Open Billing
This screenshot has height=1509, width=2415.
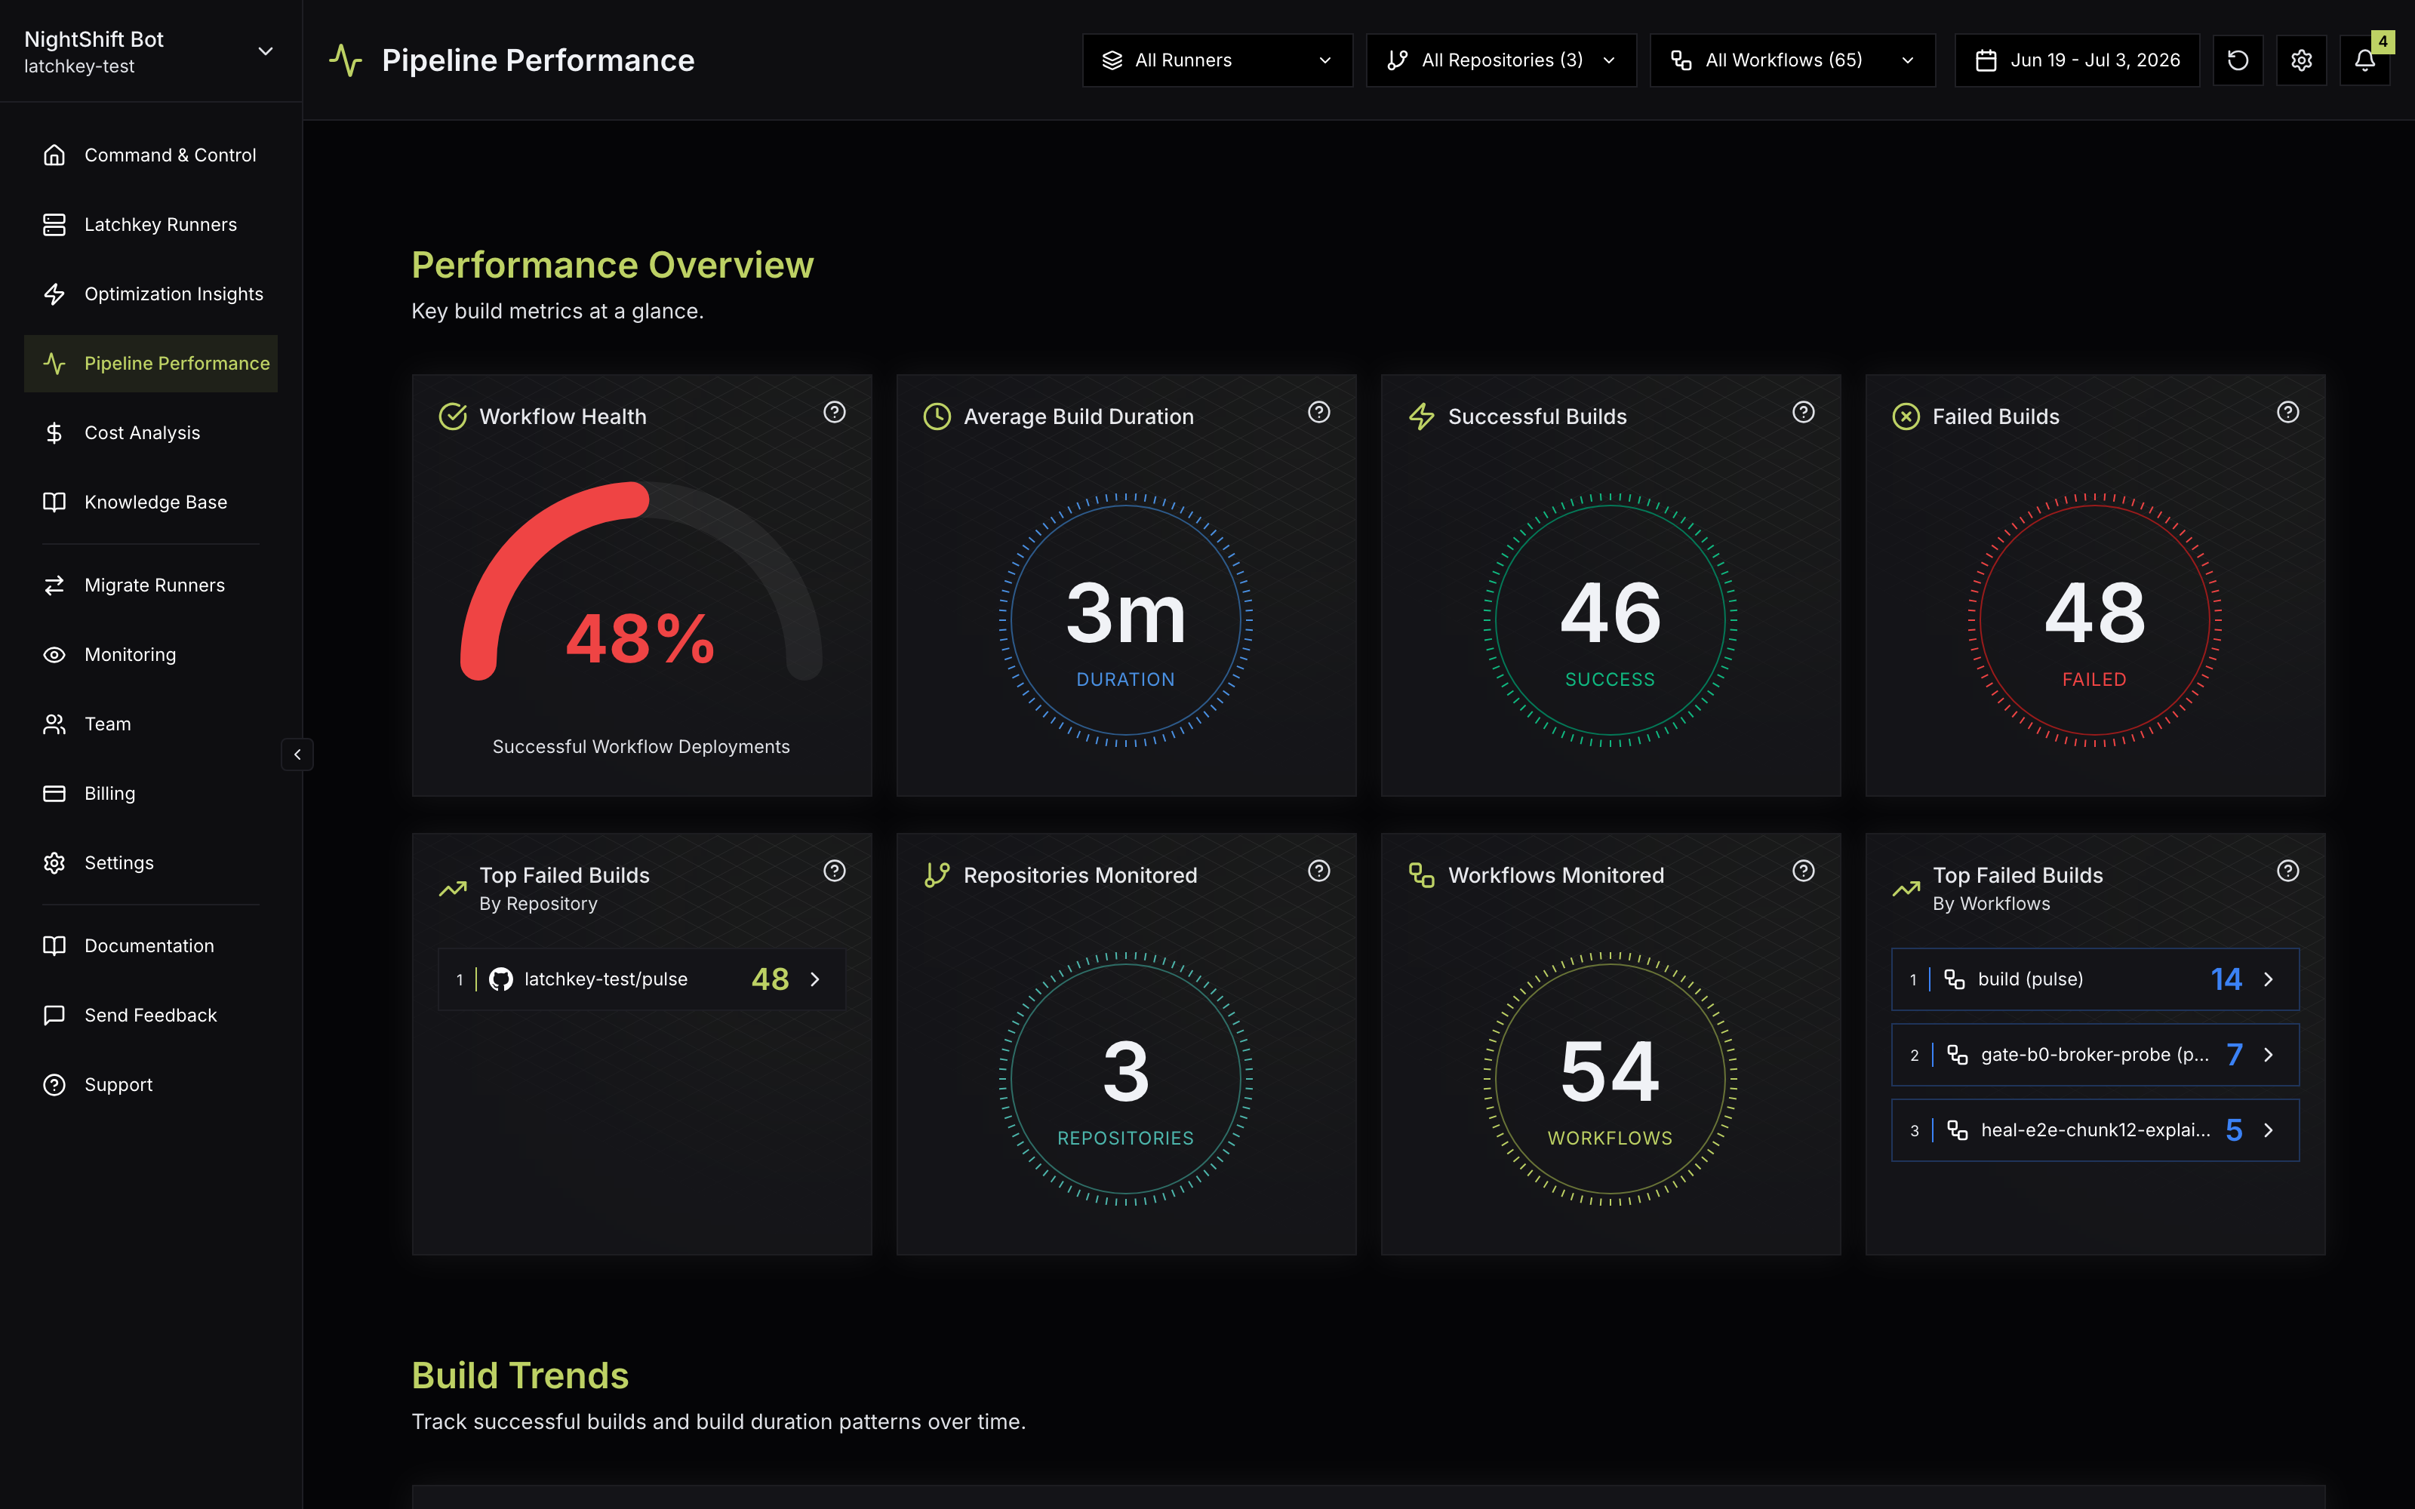[151, 794]
